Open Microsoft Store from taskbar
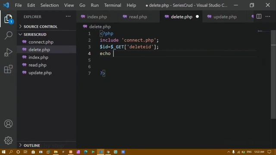Screen dimensions: 276x155 pyautogui.click(x=33, y=152)
